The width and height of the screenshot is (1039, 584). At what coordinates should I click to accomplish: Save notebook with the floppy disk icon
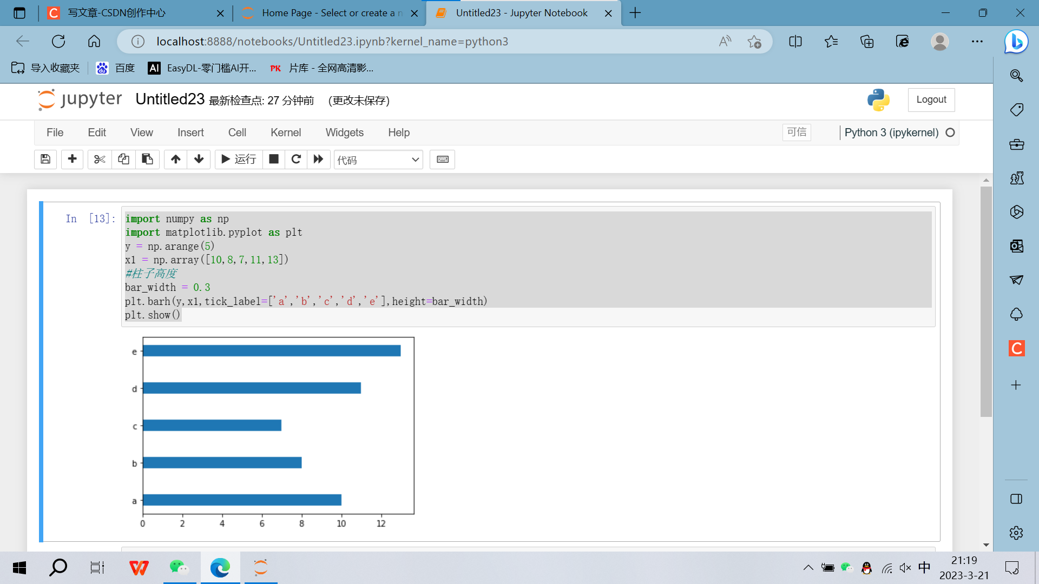45,159
